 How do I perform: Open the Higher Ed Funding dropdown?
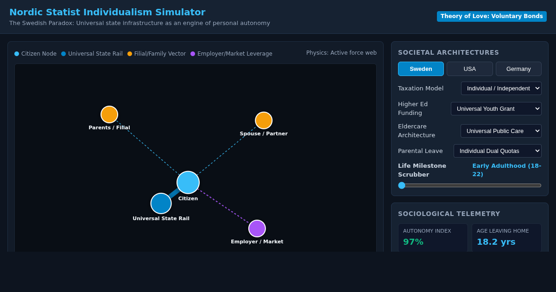(x=496, y=109)
